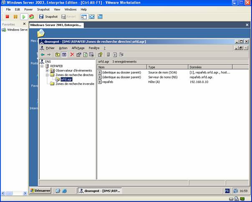Stop the VM with red square button
Image resolution: width=252 pixels, height=202 pixels.
pyautogui.click(x=7, y=17)
